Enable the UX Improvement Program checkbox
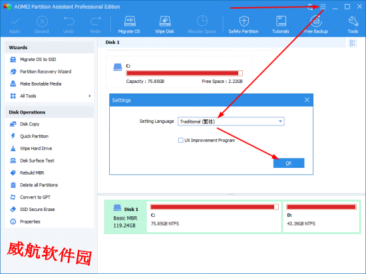Screen dimensions: 366x274 click(180, 140)
